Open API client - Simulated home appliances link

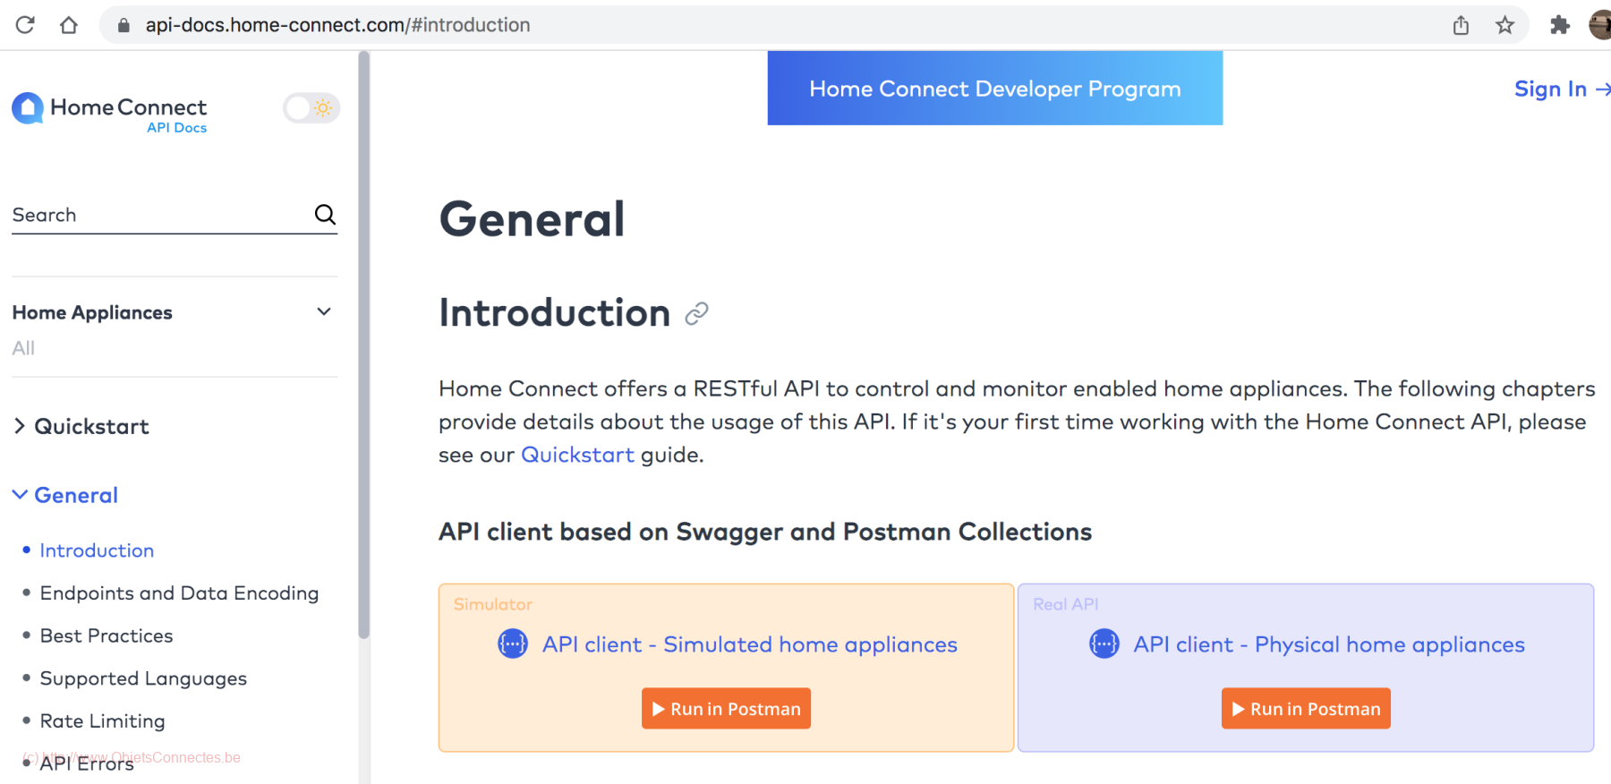click(x=750, y=644)
